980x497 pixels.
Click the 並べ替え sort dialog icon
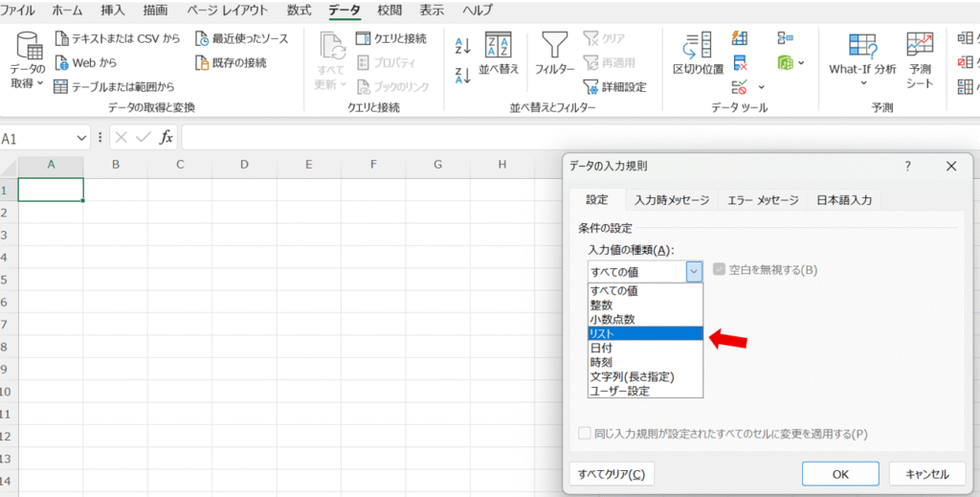click(x=499, y=46)
